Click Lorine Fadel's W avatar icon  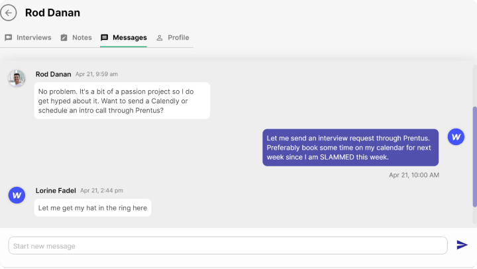point(17,195)
